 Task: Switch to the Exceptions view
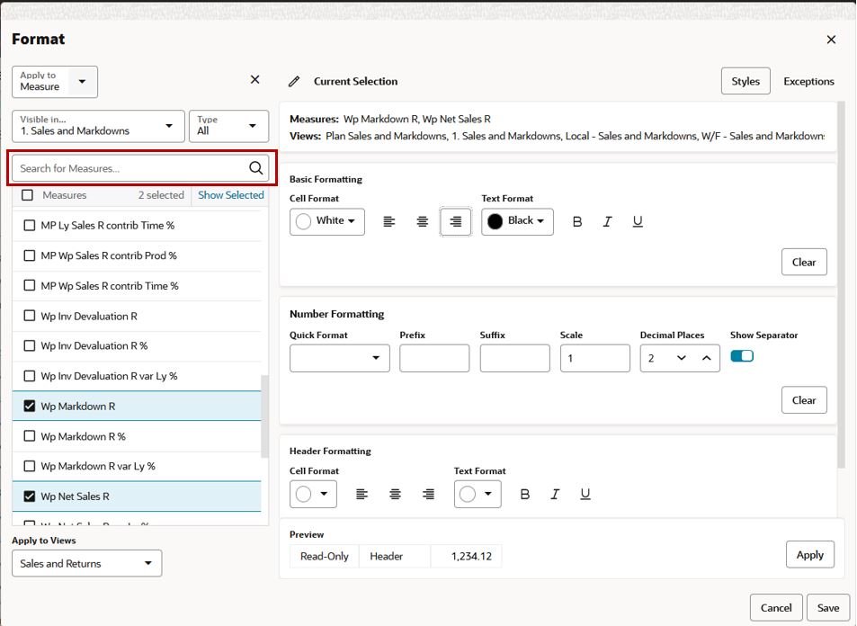pos(808,80)
